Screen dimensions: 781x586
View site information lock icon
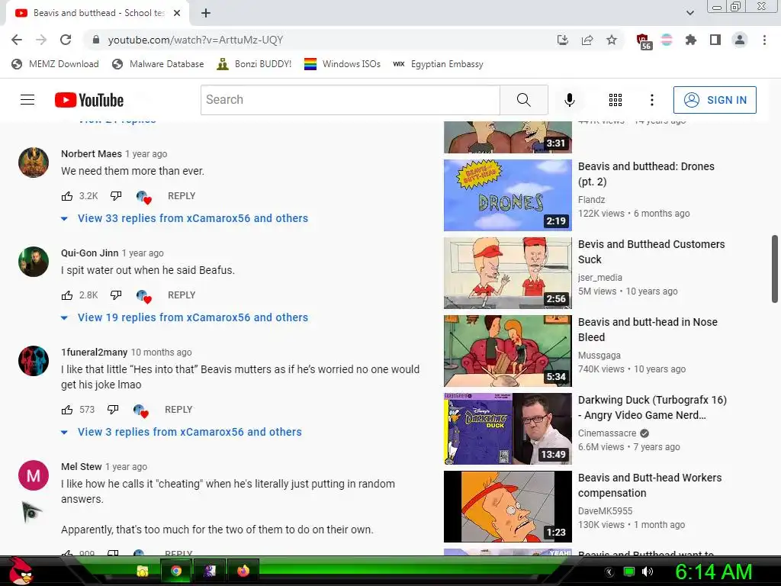[x=96, y=40]
